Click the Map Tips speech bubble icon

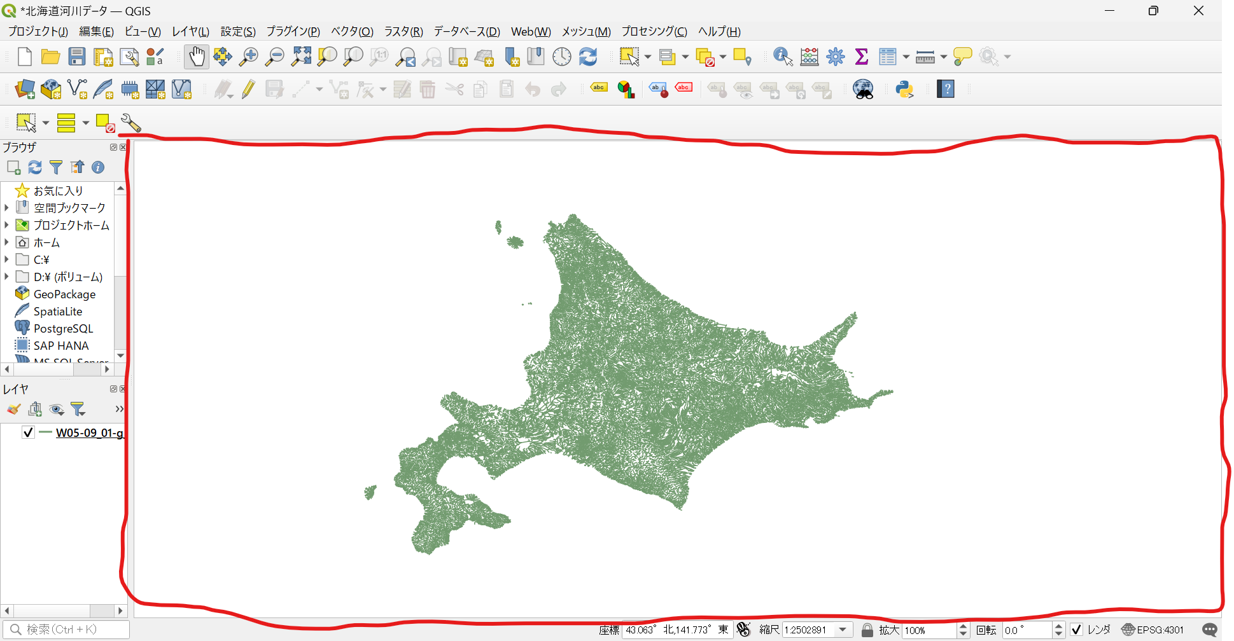pos(962,57)
